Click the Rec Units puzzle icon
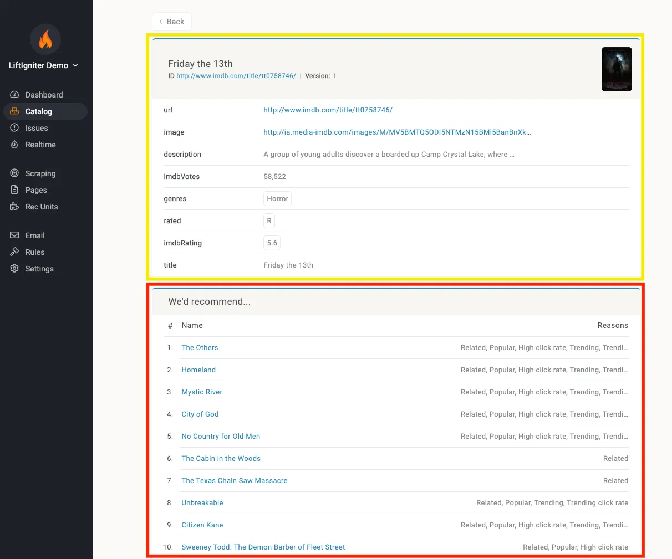 [x=14, y=207]
